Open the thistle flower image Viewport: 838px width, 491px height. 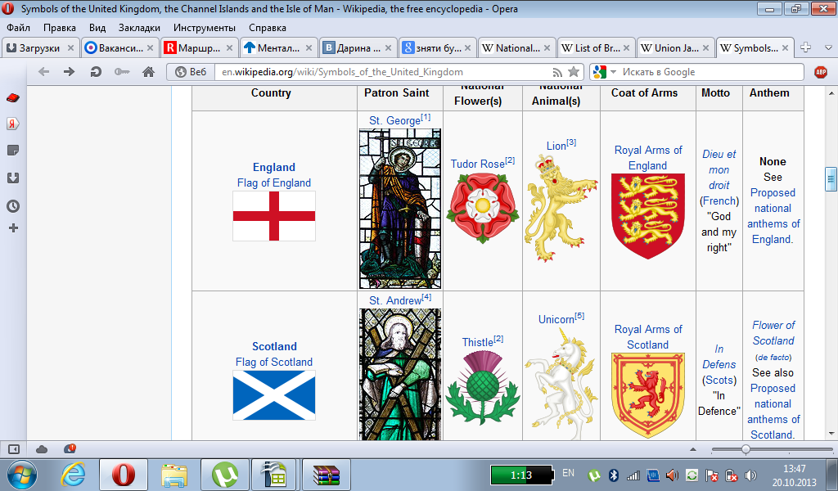(483, 387)
